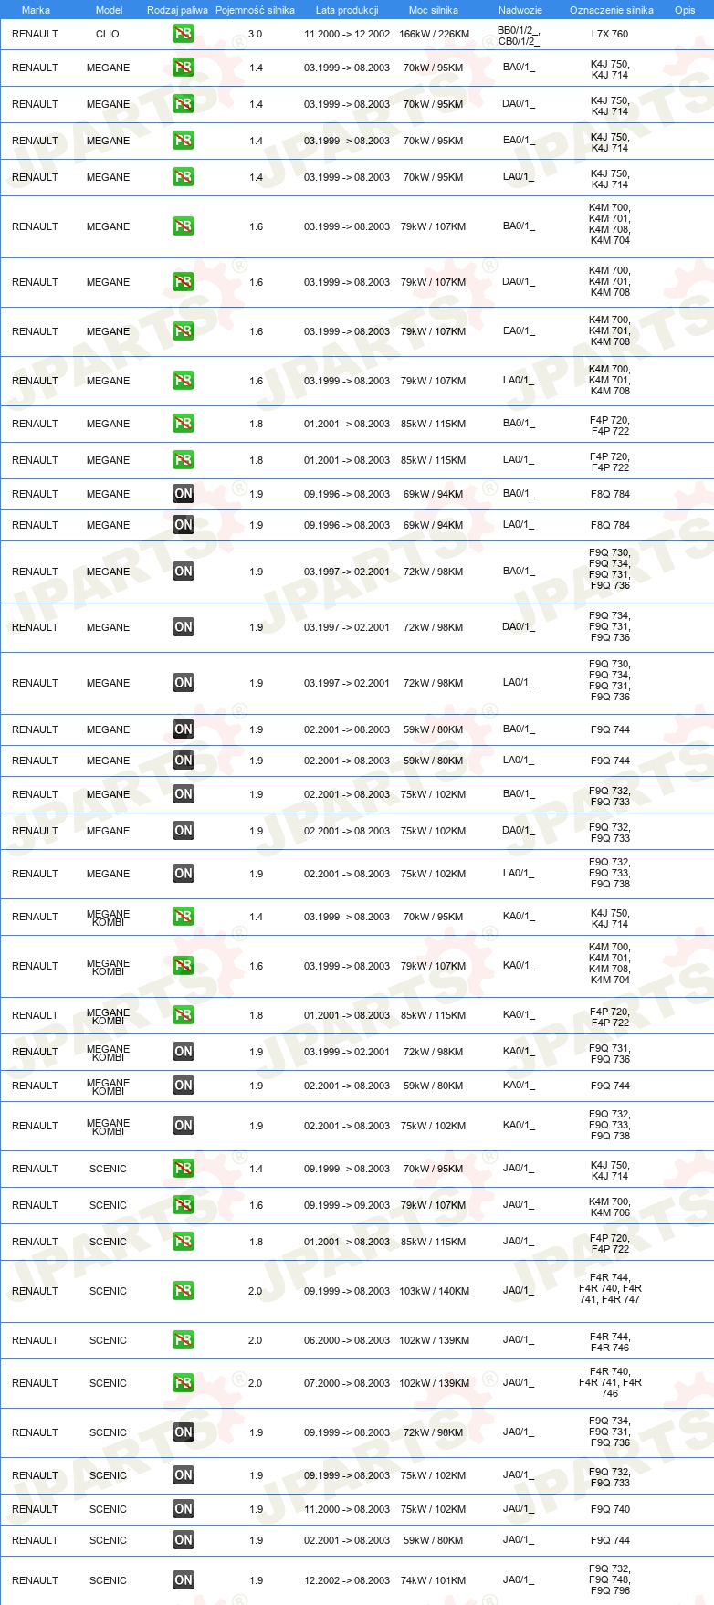This screenshot has height=1605, width=714.
Task: Click ON diesel icon for MEGANE 69kW LA0/1_ row
Action: click(x=184, y=525)
